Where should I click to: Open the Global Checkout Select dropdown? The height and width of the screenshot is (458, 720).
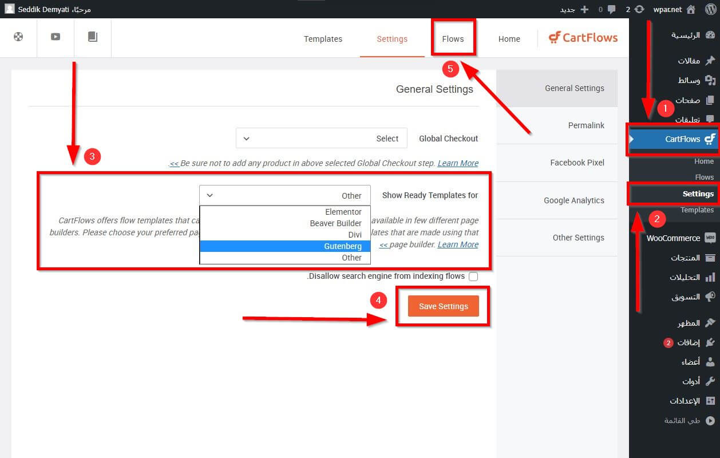(322, 139)
